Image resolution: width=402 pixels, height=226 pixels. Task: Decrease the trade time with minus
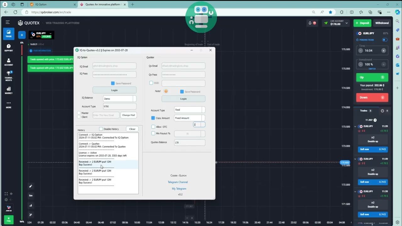tap(361, 51)
